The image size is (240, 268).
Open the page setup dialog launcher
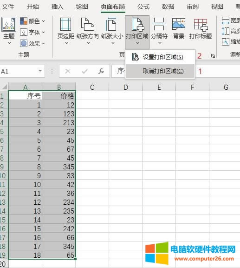[213, 55]
